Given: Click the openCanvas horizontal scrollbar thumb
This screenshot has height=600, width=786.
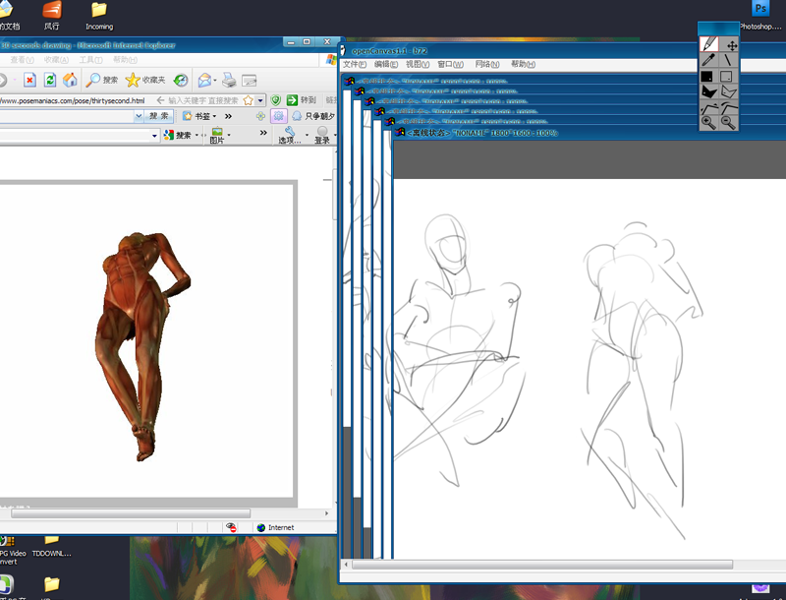Looking at the screenshot, I should click(542, 565).
